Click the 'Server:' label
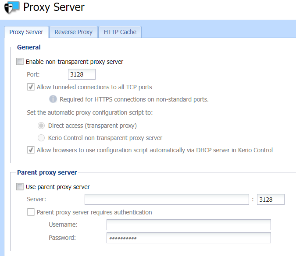 (36, 199)
